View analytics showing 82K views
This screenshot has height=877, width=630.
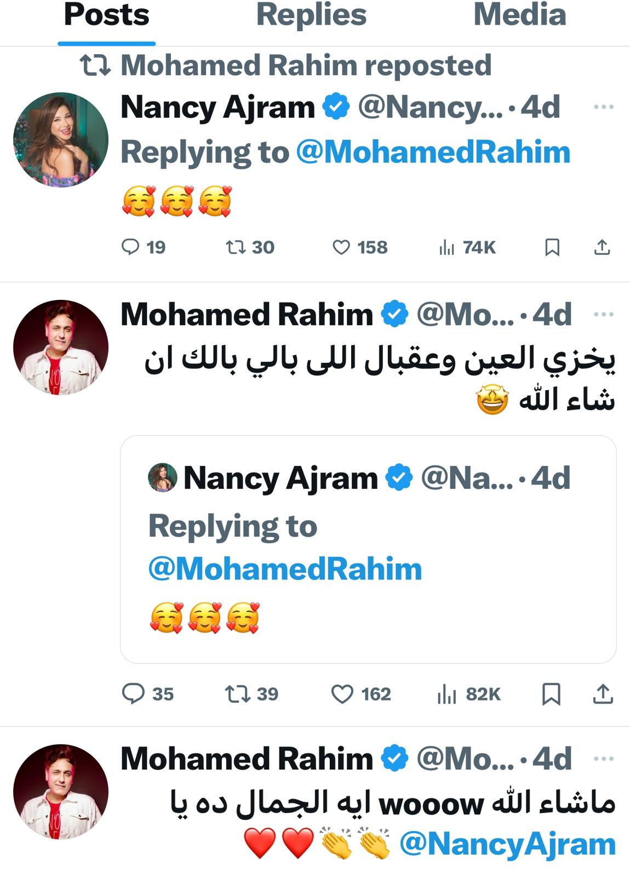447,694
